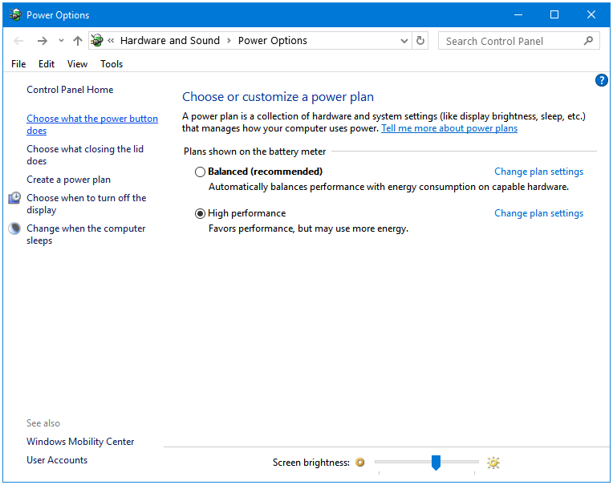
Task: Open the Edit menu
Action: pyautogui.click(x=47, y=63)
